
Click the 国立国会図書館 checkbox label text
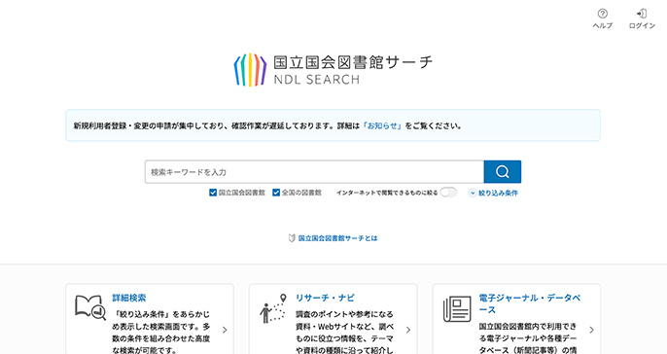tap(241, 193)
